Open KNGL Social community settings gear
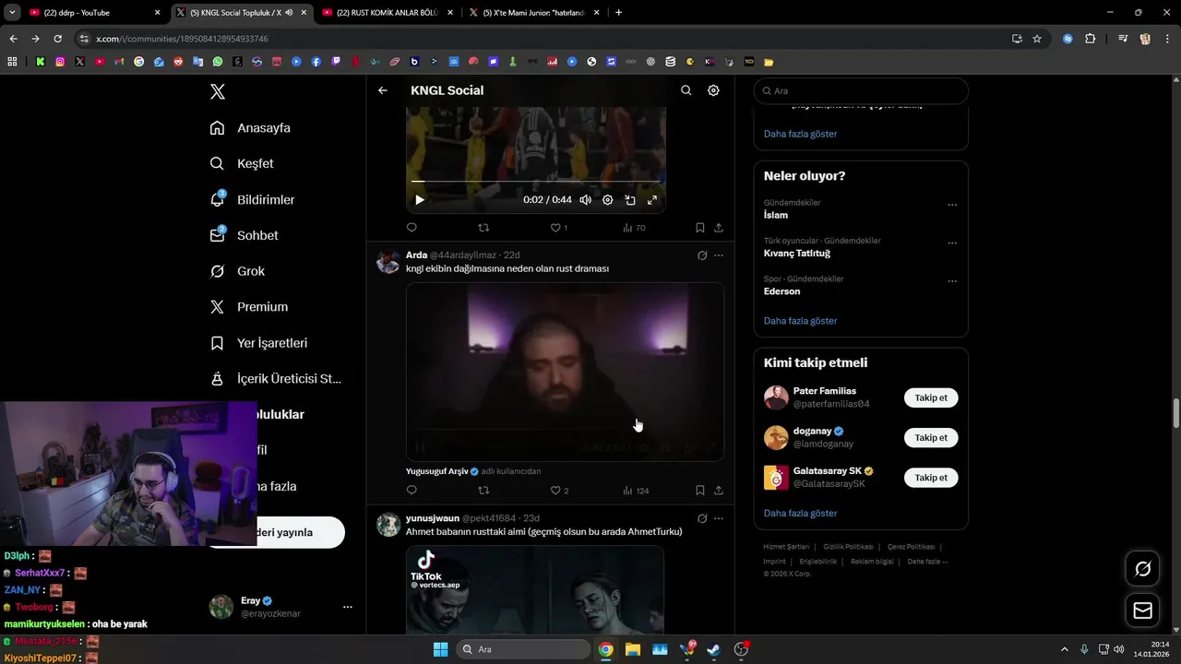1181x664 pixels. click(713, 90)
